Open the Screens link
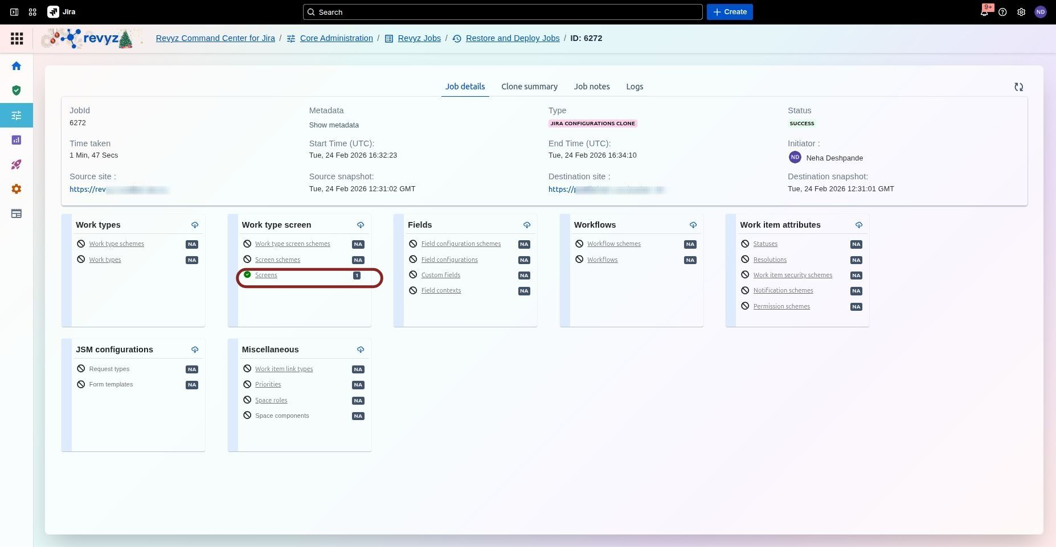Viewport: 1056px width, 547px height. (x=266, y=275)
